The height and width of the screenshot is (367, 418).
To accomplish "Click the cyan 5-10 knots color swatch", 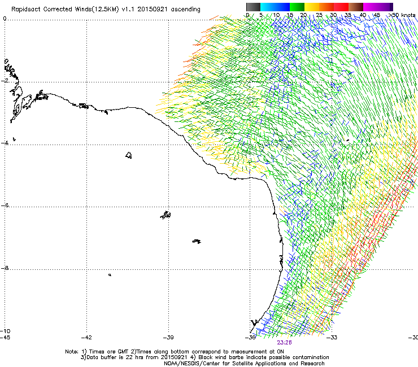I will coord(268,7).
